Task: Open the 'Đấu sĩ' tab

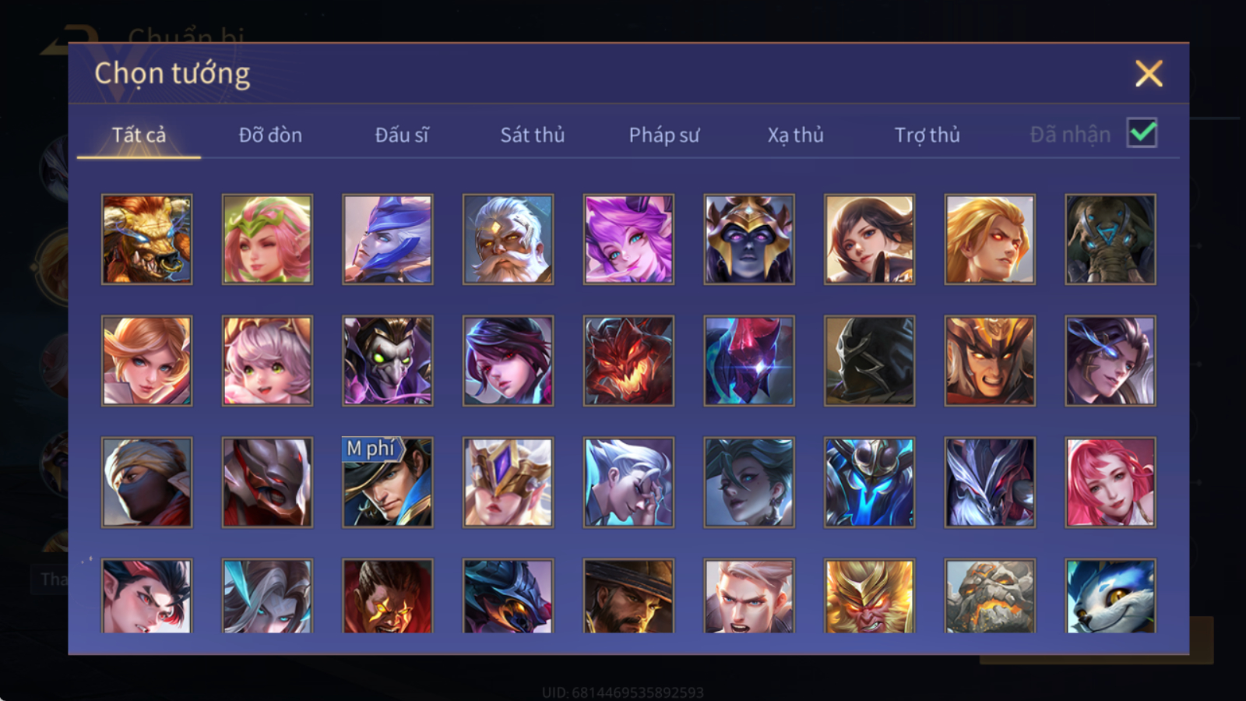Action: [x=402, y=135]
